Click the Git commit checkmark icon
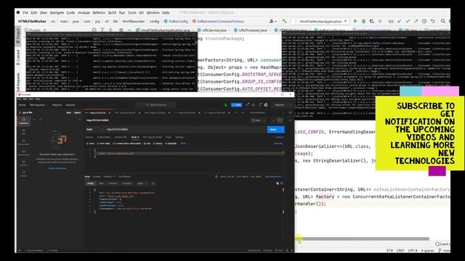 [408, 21]
